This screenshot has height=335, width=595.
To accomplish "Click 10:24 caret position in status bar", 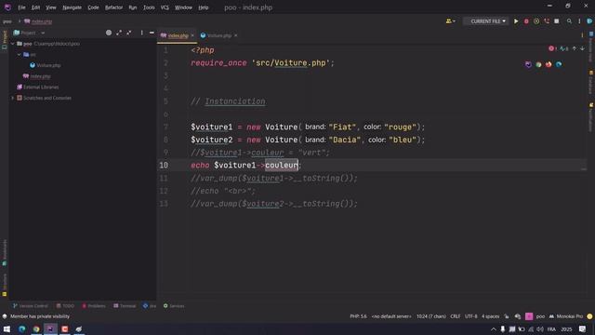I will pos(431,316).
